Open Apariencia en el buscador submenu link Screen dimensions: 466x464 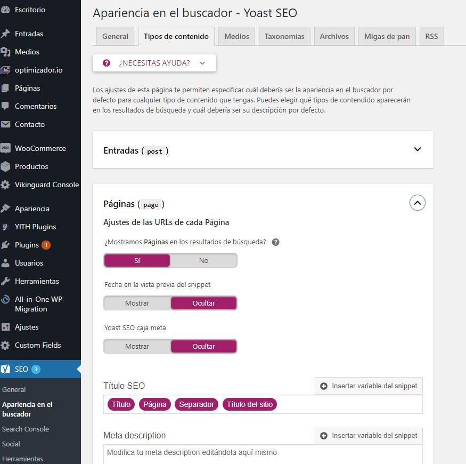point(27,409)
